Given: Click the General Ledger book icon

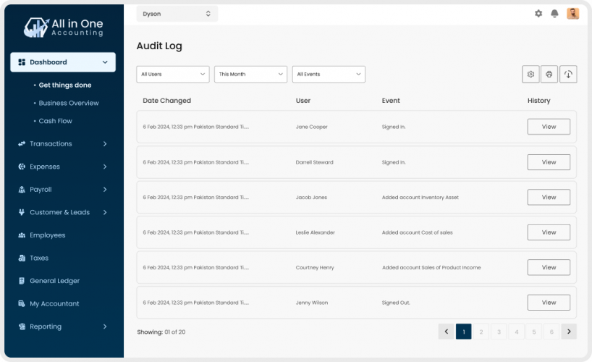Looking at the screenshot, I should point(22,280).
